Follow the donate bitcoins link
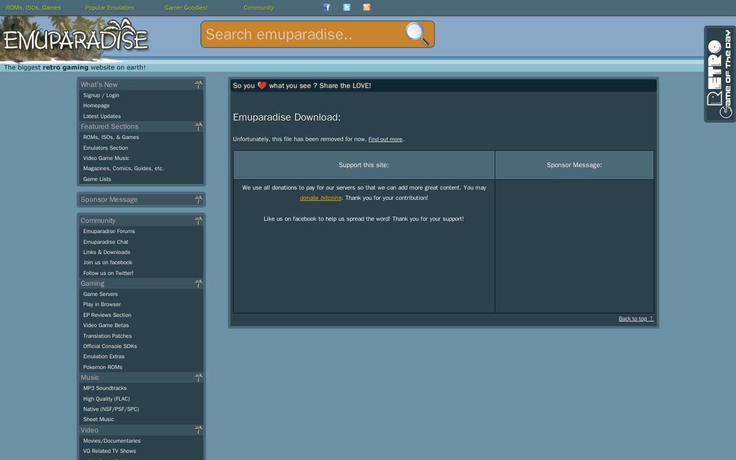This screenshot has width=736, height=460. click(x=320, y=198)
